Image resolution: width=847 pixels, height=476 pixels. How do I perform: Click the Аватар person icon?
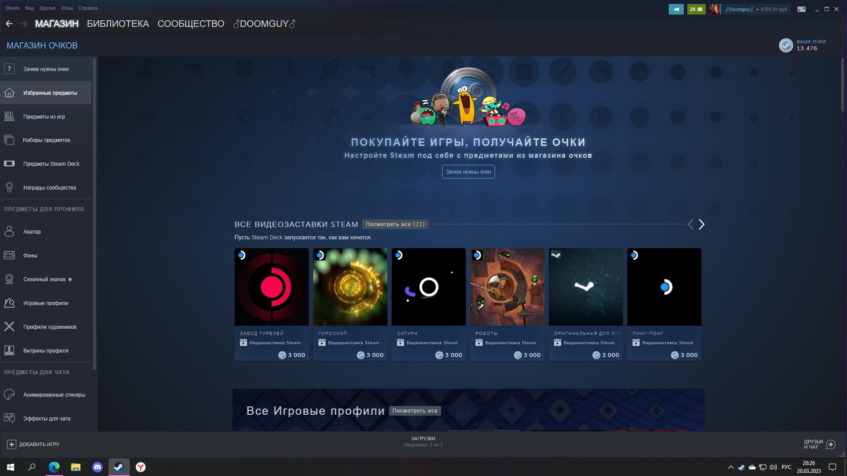point(9,231)
